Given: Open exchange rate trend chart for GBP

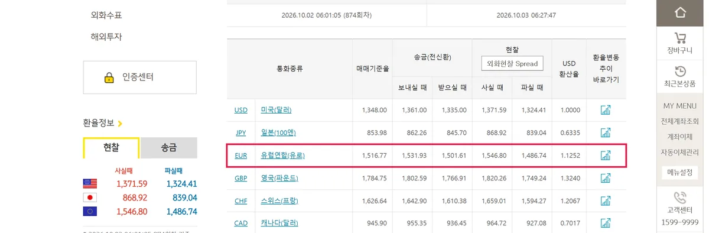Looking at the screenshot, I should (x=605, y=178).
